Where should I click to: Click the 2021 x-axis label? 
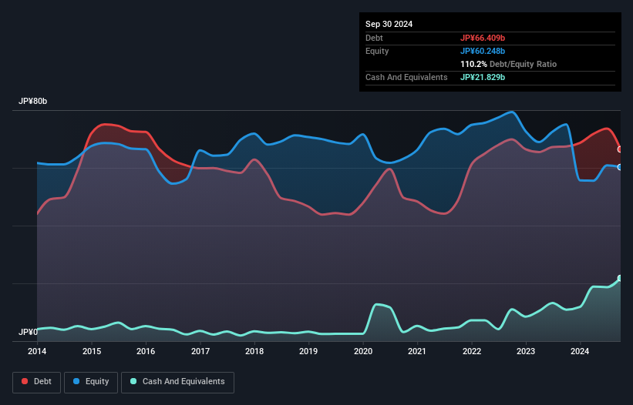pos(417,351)
